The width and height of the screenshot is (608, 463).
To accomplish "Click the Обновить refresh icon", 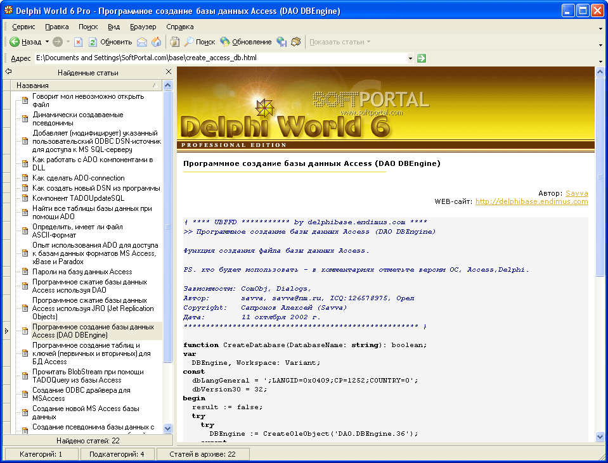I will pos(93,42).
